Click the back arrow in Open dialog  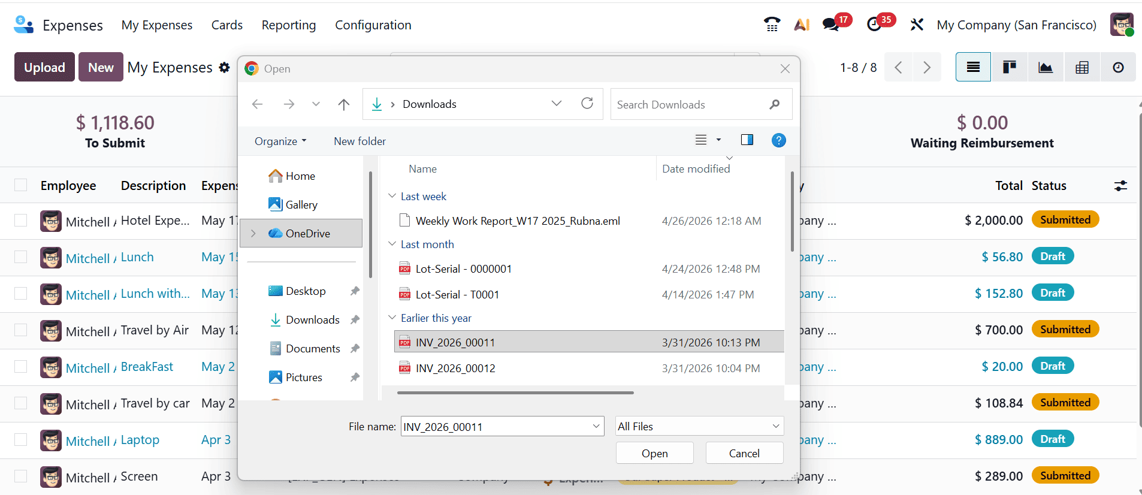[x=258, y=104]
